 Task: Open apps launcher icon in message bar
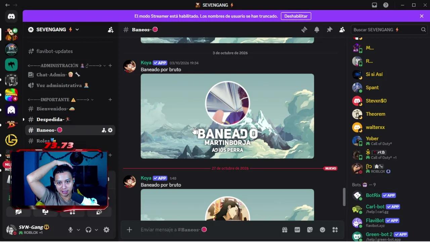pyautogui.click(x=335, y=230)
